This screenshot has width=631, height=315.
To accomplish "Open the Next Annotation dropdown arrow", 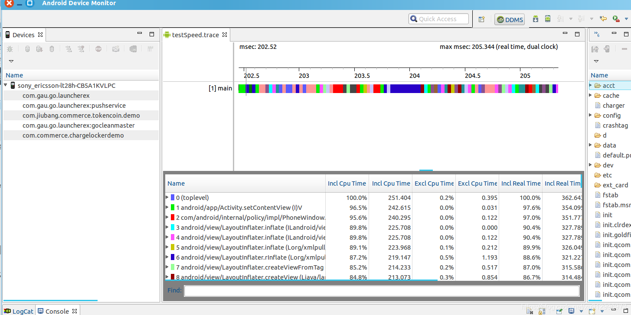I will tap(571, 19).
